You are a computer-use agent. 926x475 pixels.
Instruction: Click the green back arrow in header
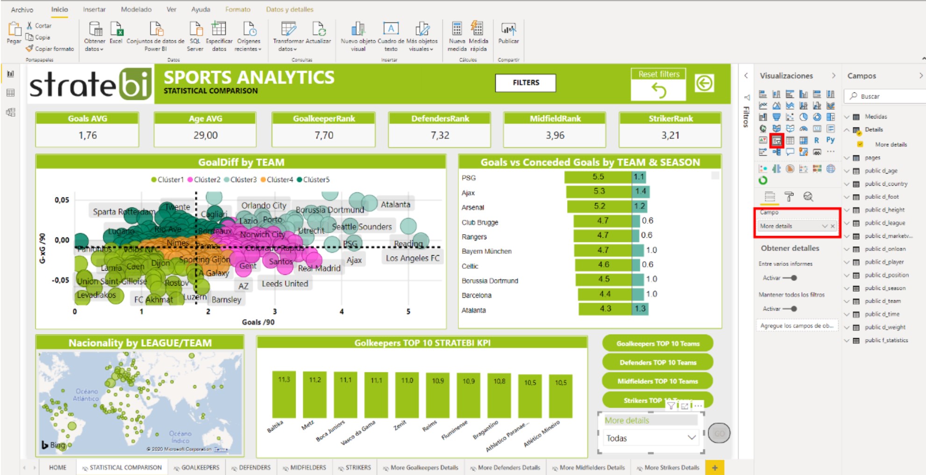pyautogui.click(x=704, y=84)
